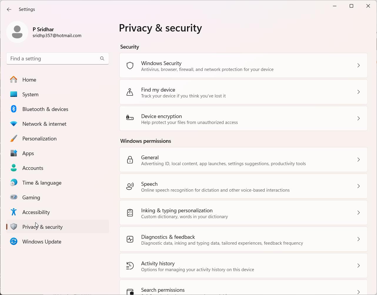
Task: Open Windows Security settings title
Action: pos(161,63)
